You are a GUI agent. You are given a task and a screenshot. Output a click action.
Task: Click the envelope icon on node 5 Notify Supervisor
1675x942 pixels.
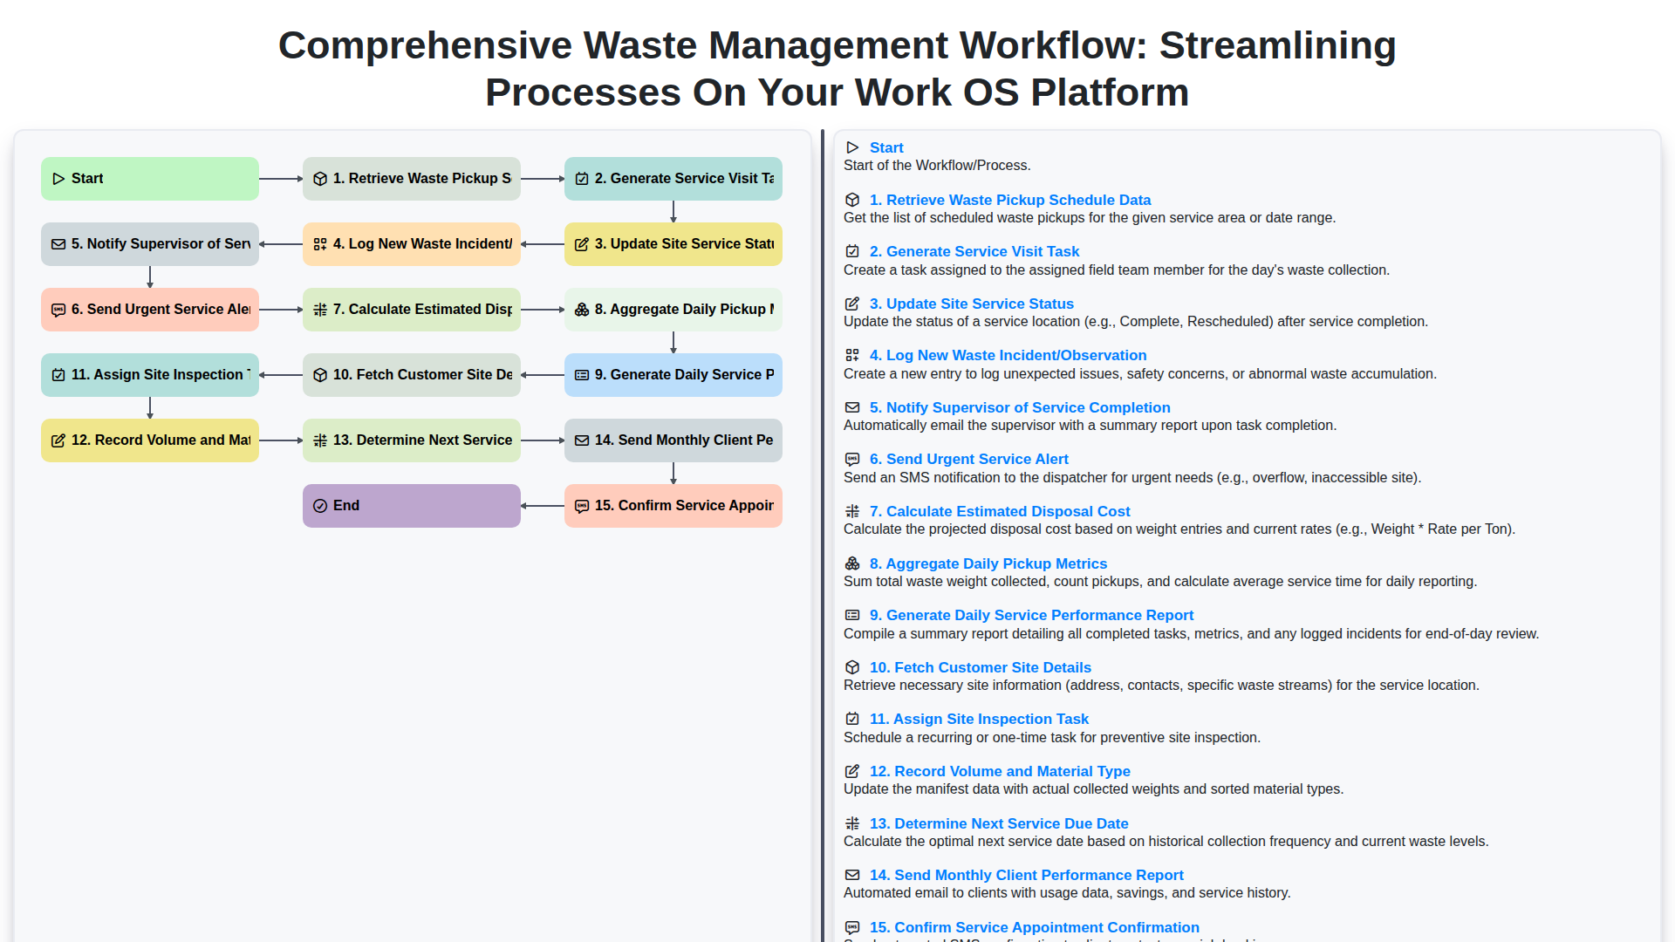coord(59,244)
